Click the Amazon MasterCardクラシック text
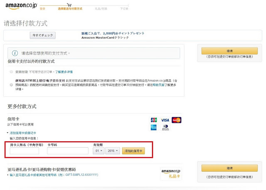266x190 pixels. coord(105,38)
